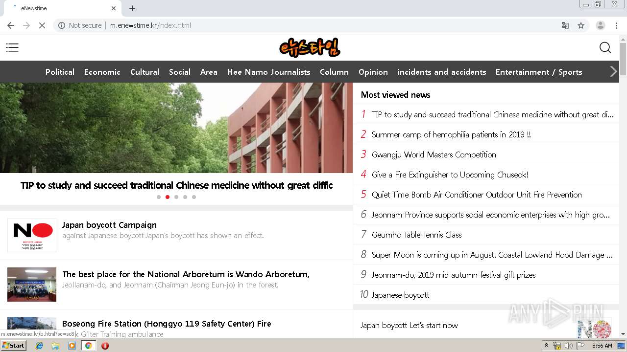Open the Political category

(60, 72)
